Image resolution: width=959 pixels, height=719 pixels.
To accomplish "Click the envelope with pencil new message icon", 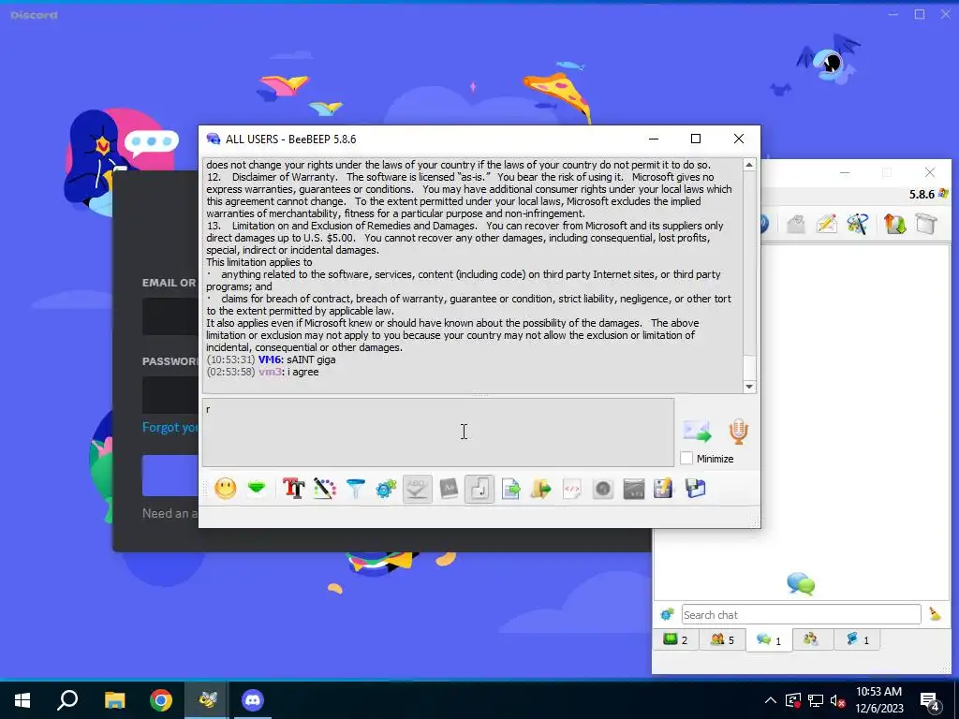I will 826,224.
